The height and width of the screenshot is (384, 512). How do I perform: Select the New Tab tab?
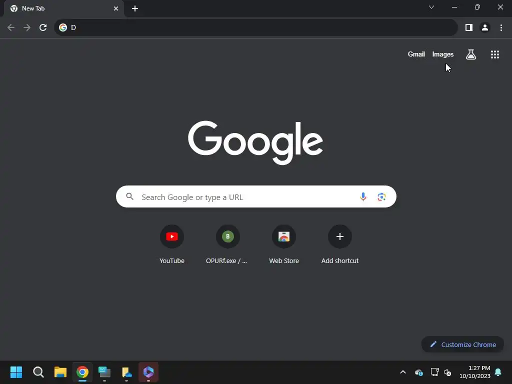(64, 8)
